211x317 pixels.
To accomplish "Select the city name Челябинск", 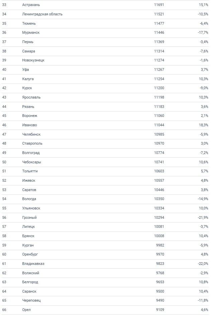I will click(x=31, y=134).
